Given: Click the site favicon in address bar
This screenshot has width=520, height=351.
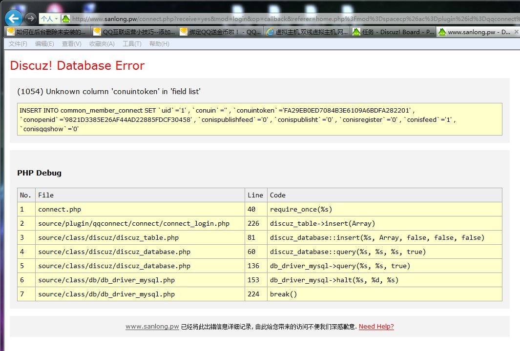Looking at the screenshot, I should pyautogui.click(x=66, y=19).
